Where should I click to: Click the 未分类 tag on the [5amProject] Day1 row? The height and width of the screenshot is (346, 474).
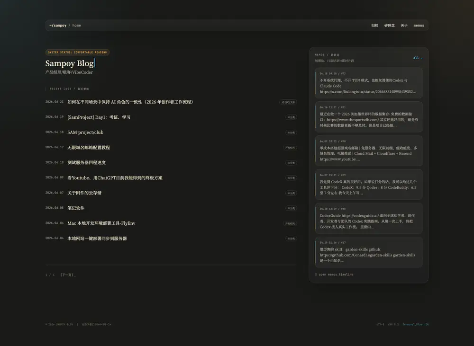coord(291,117)
